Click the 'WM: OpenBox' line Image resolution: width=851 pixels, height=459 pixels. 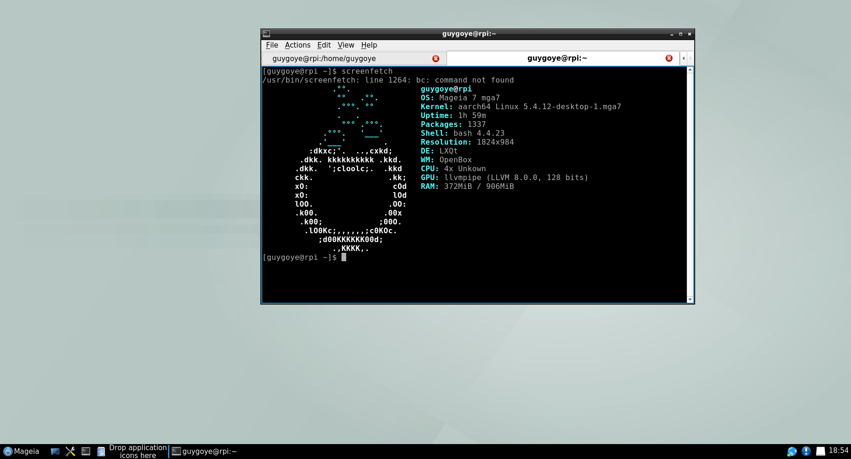[446, 160]
